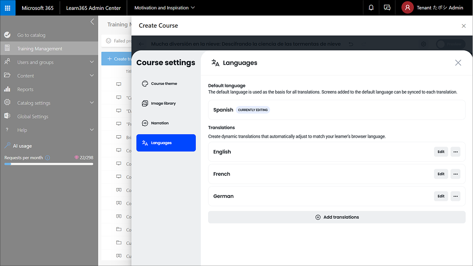Viewport: 473px width, 266px height.
Task: Click the Tenant Admin profile avatar
Action: tap(407, 8)
